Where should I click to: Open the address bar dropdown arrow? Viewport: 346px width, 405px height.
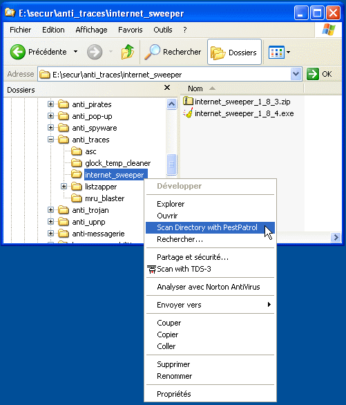point(296,74)
